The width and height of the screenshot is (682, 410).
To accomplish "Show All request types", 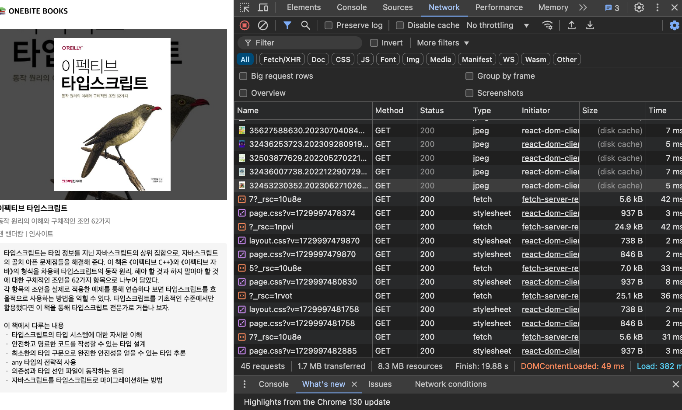I will pos(245,59).
